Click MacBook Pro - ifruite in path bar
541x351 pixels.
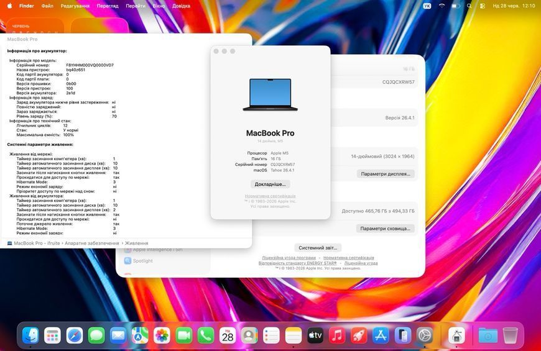pyautogui.click(x=34, y=243)
